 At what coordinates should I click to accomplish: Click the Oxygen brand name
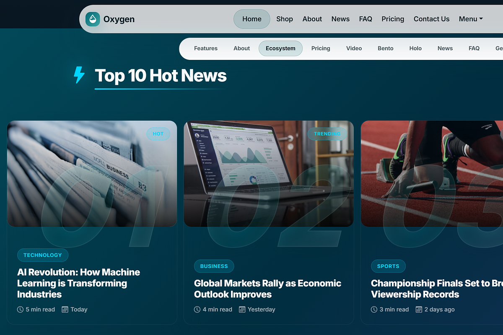coord(119,19)
